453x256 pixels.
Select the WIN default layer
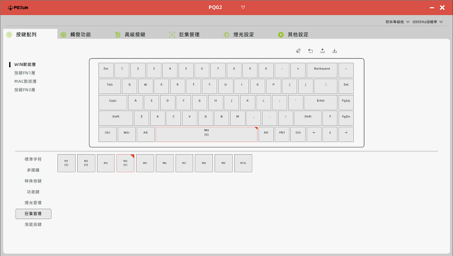click(x=25, y=64)
